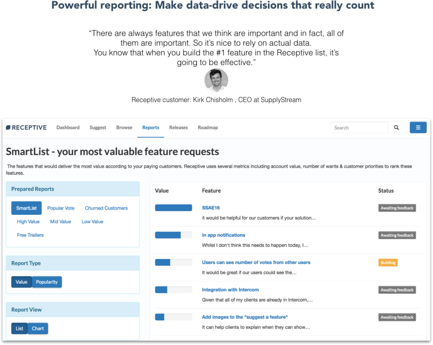Image resolution: width=433 pixels, height=345 pixels.
Task: Open the Churned Customers report
Action: click(106, 208)
